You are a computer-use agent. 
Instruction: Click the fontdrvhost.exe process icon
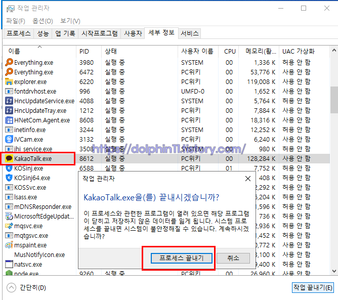point(9,92)
